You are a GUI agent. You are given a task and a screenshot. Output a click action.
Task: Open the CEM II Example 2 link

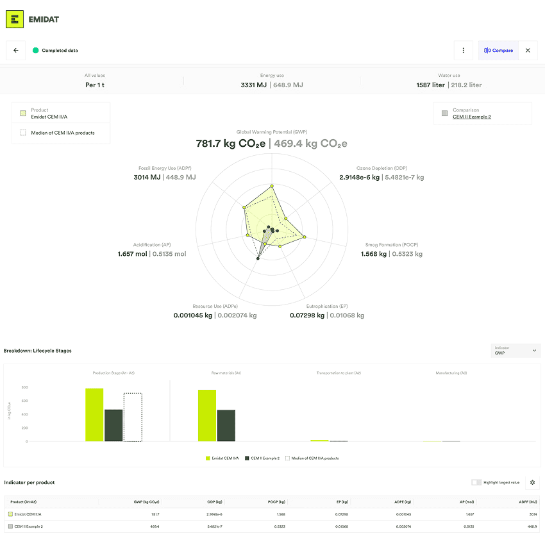click(x=471, y=117)
